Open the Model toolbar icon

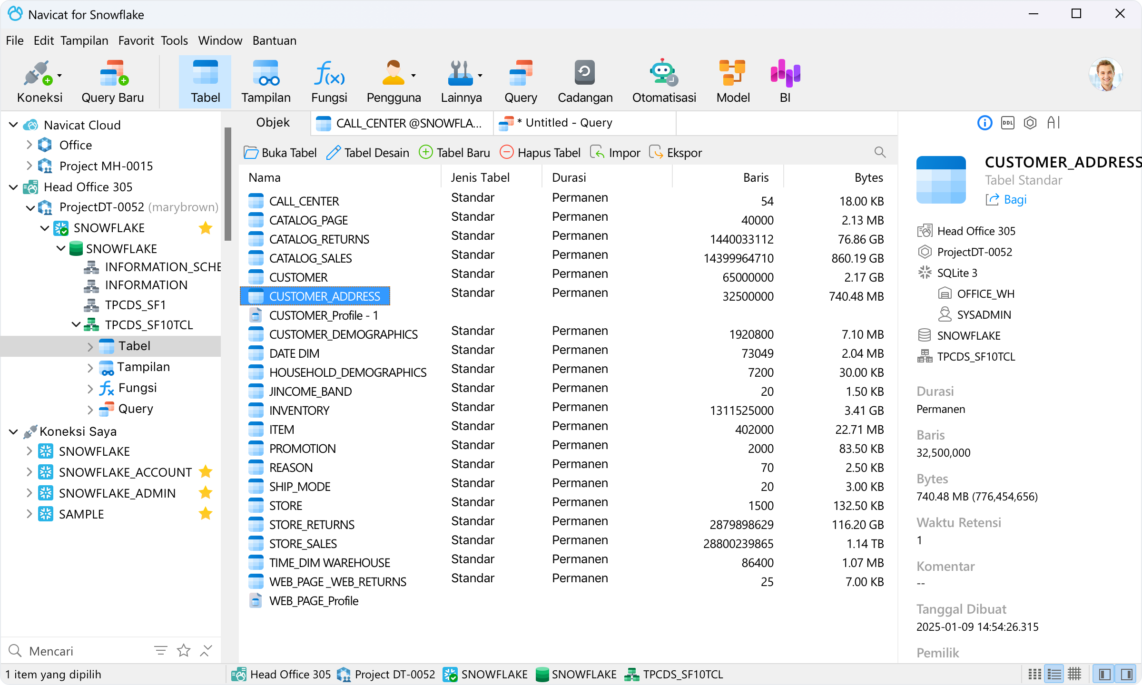[x=733, y=82]
